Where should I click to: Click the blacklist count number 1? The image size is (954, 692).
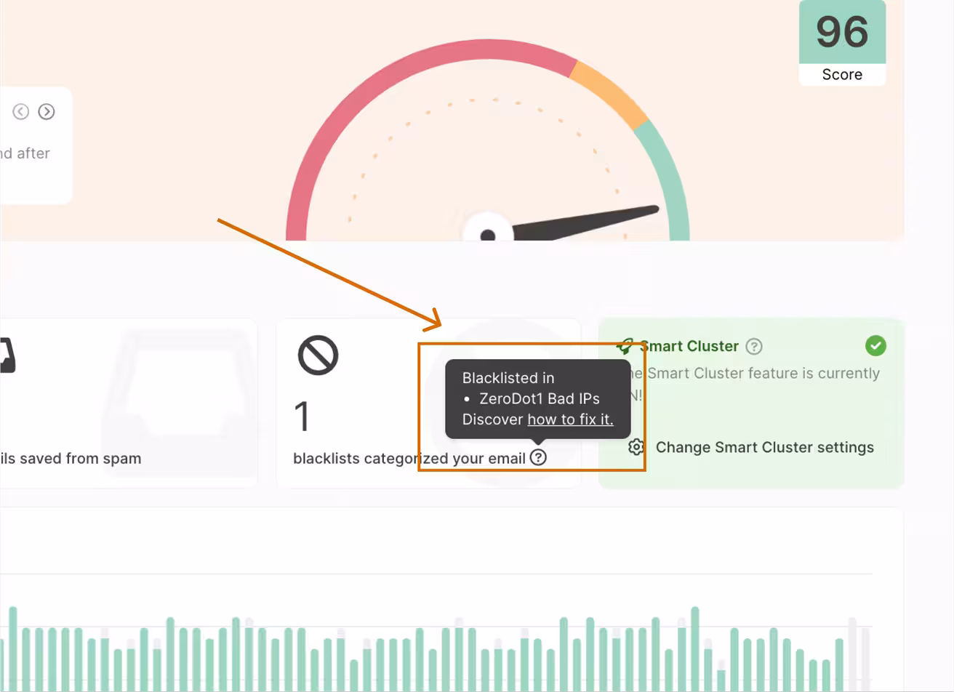click(301, 417)
